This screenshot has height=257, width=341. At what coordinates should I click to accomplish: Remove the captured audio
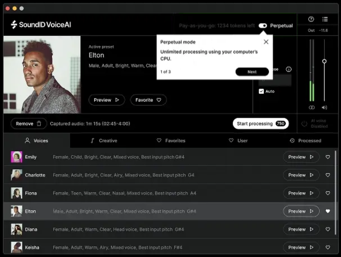tap(29, 124)
